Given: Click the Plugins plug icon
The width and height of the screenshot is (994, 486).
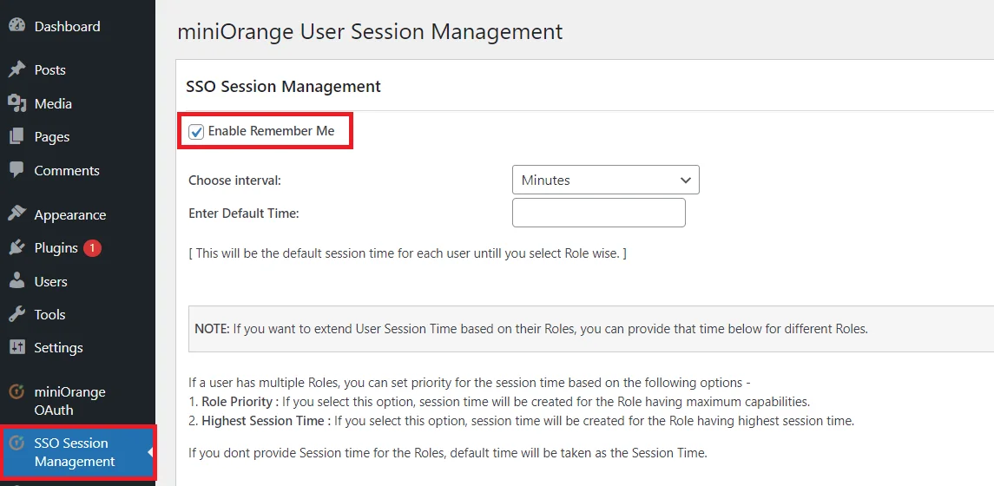Looking at the screenshot, I should (x=17, y=248).
